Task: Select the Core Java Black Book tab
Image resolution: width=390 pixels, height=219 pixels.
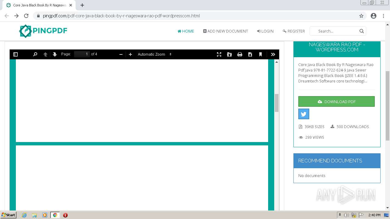Action: 39,5
